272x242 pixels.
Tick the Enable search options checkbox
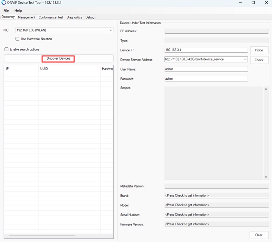click(x=6, y=49)
